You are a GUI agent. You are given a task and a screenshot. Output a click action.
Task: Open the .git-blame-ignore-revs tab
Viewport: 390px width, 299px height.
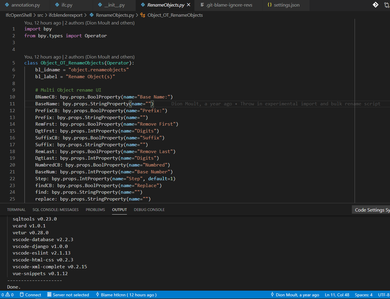coord(226,5)
